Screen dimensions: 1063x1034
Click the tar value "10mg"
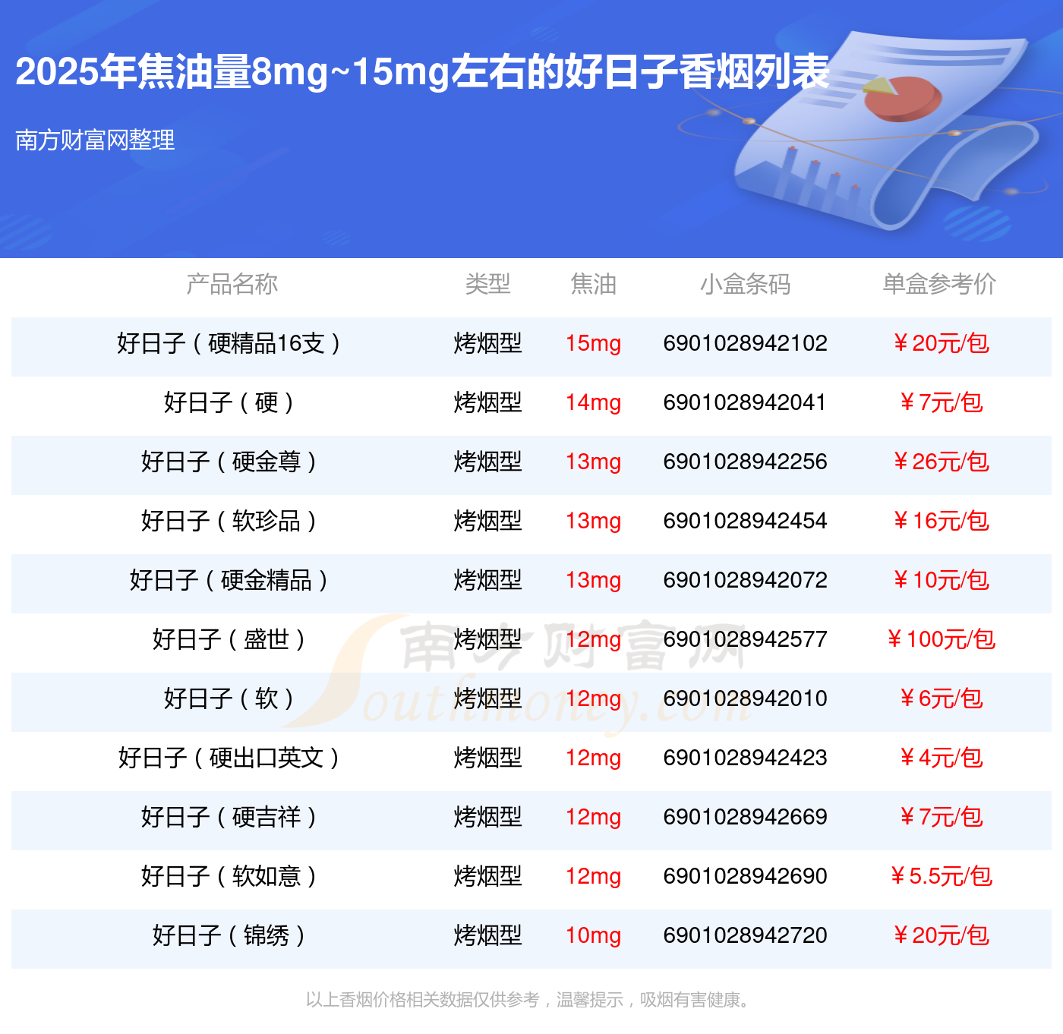pos(593,936)
